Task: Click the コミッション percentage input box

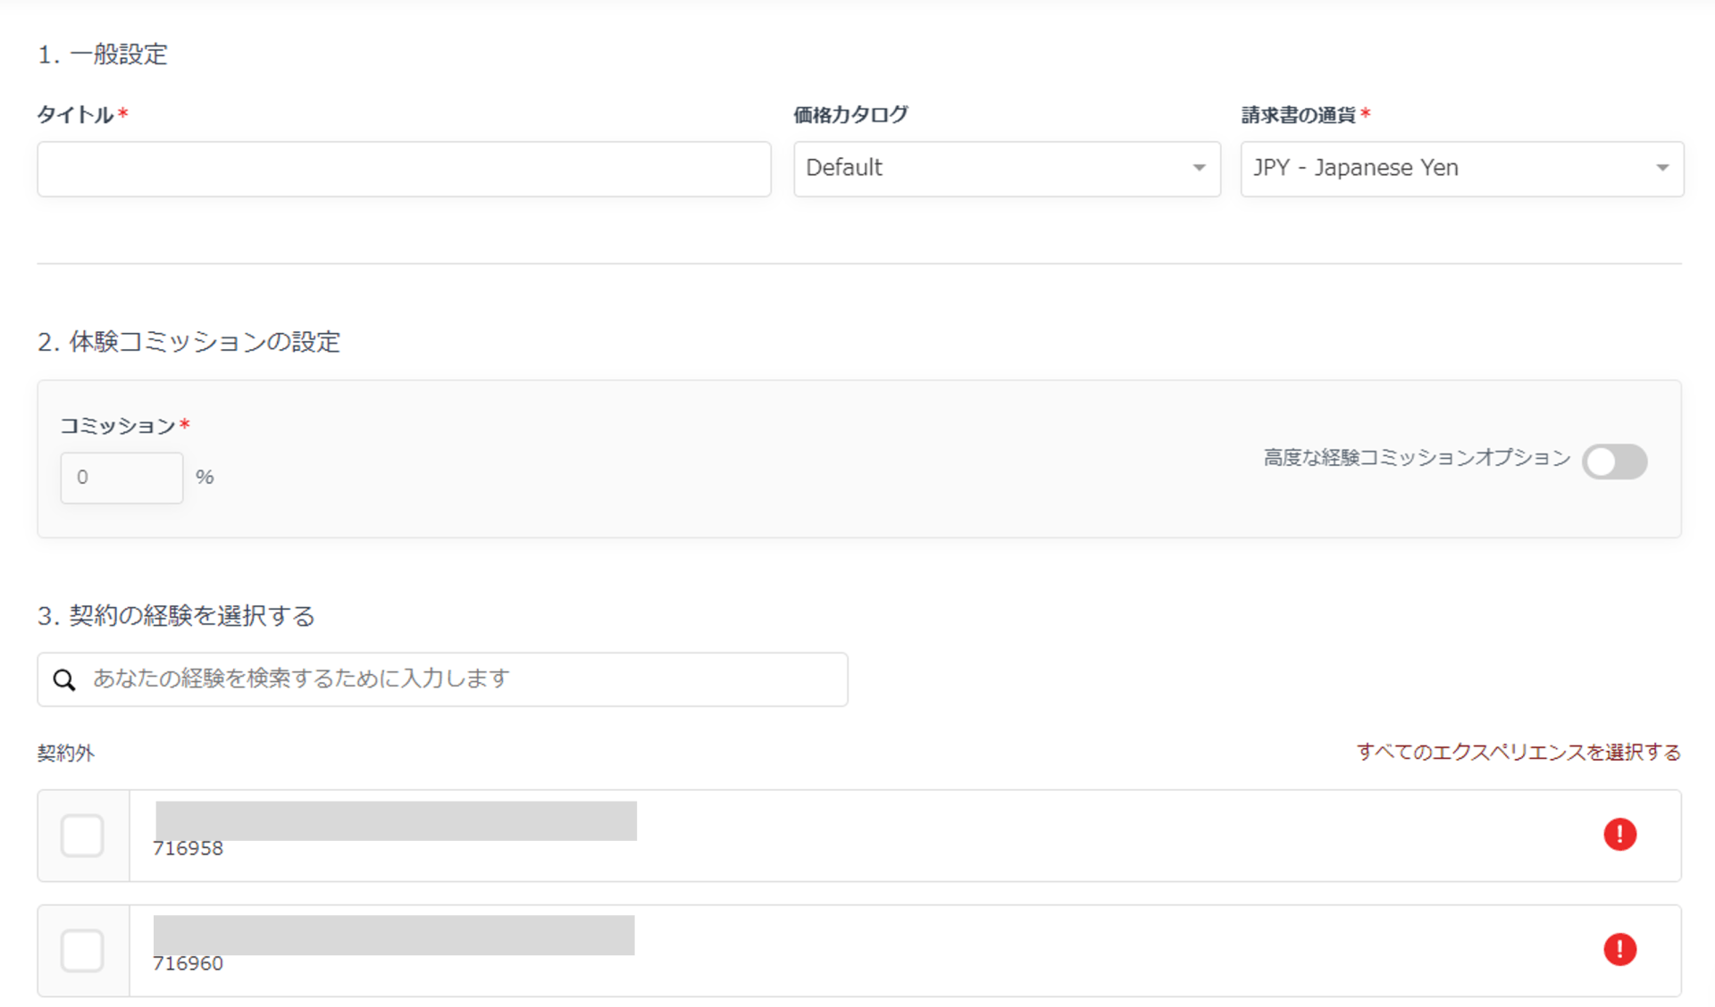Action: coord(121,478)
